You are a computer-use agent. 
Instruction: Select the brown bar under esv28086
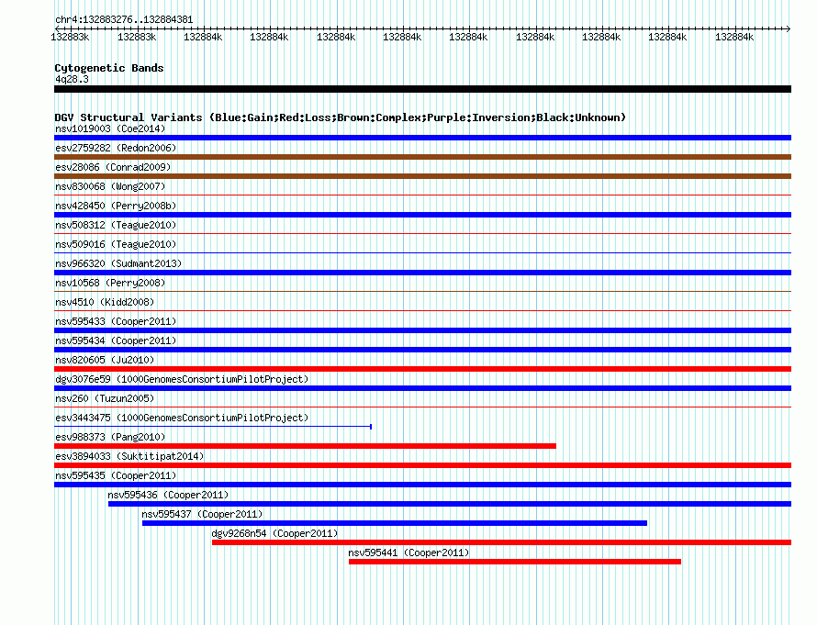click(x=422, y=176)
